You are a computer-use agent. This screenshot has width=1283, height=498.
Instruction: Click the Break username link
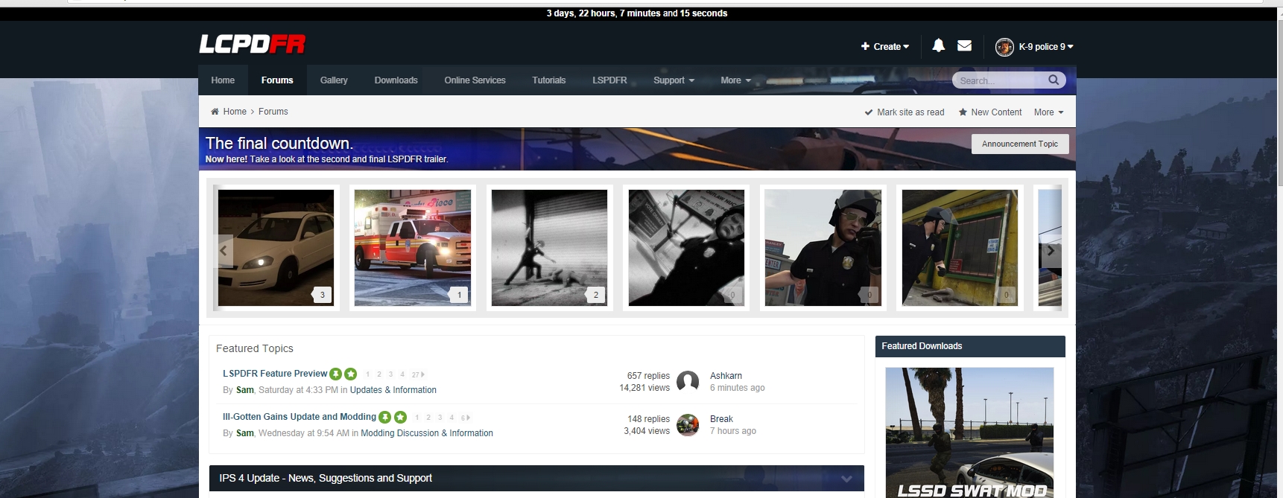pos(721,419)
